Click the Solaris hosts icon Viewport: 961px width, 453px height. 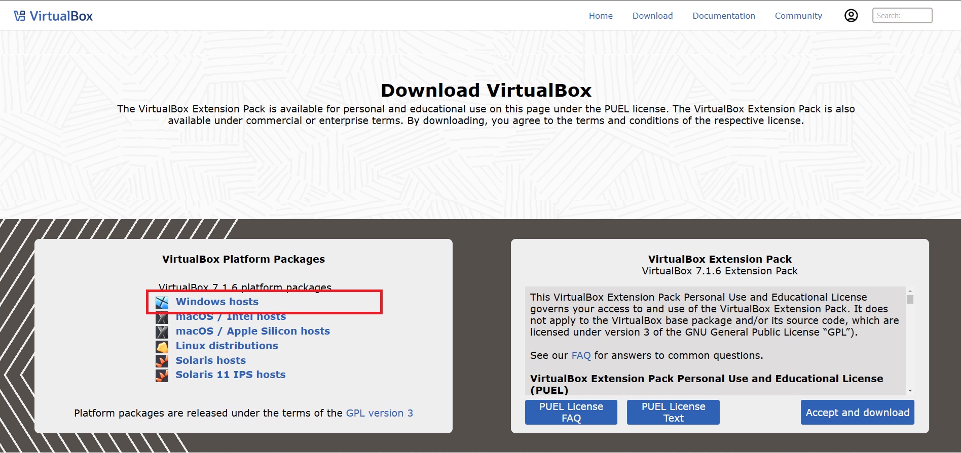162,361
